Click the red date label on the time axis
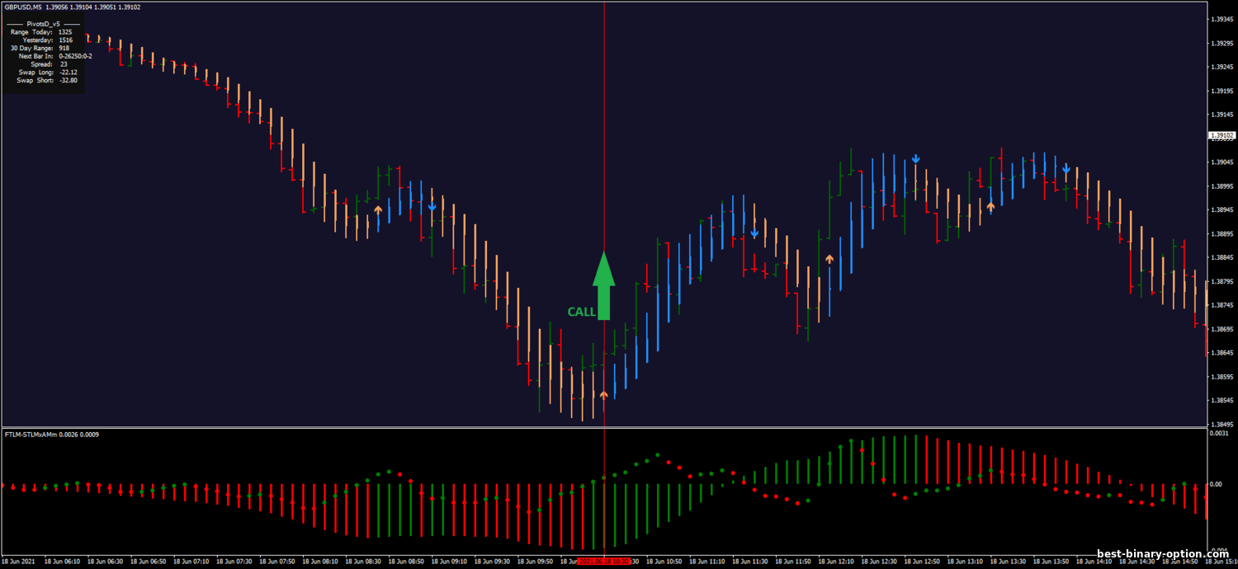 point(603,561)
